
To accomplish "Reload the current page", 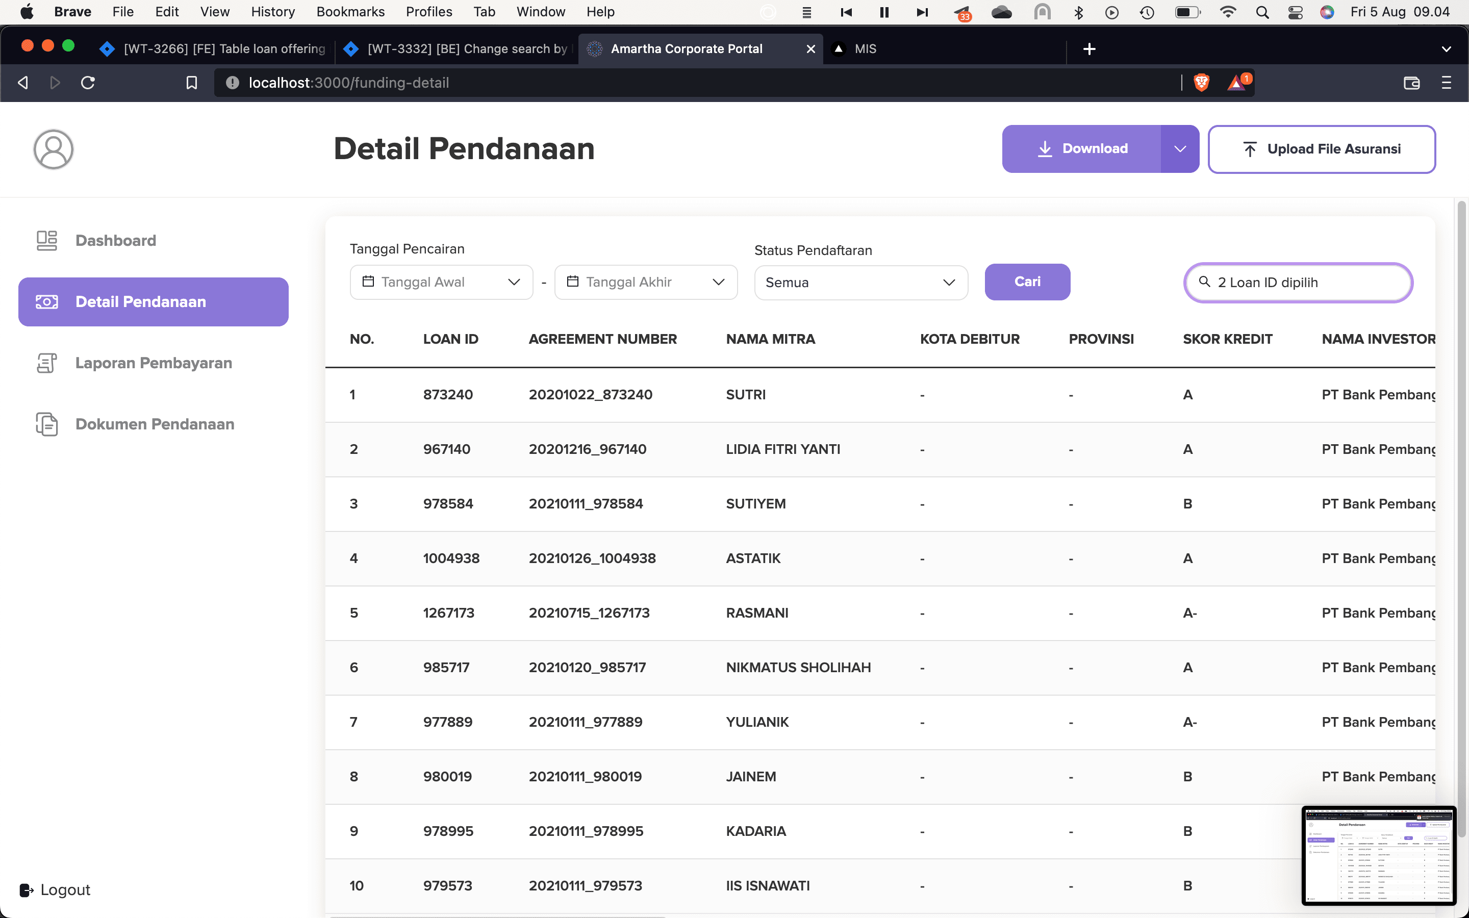I will click(x=88, y=83).
